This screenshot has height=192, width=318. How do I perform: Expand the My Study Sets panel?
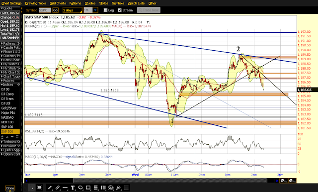tap(10, 68)
